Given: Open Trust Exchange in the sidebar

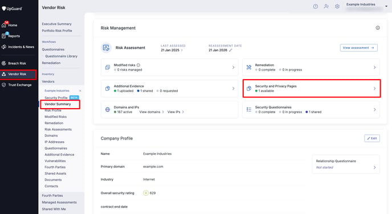Looking at the screenshot, I should (x=20, y=85).
